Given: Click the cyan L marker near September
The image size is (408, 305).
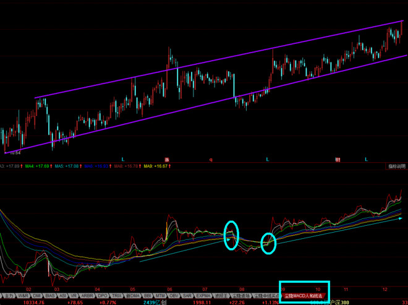Looking at the screenshot, I should click(x=268, y=160).
